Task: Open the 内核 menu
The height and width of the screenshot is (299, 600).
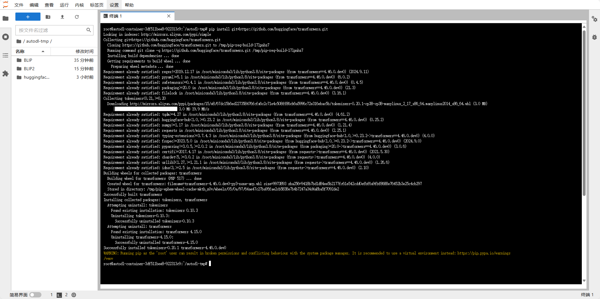Action: pyautogui.click(x=79, y=5)
